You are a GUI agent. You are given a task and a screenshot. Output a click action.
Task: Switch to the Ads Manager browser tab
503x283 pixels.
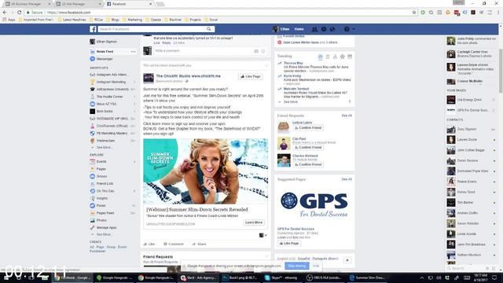[78, 4]
